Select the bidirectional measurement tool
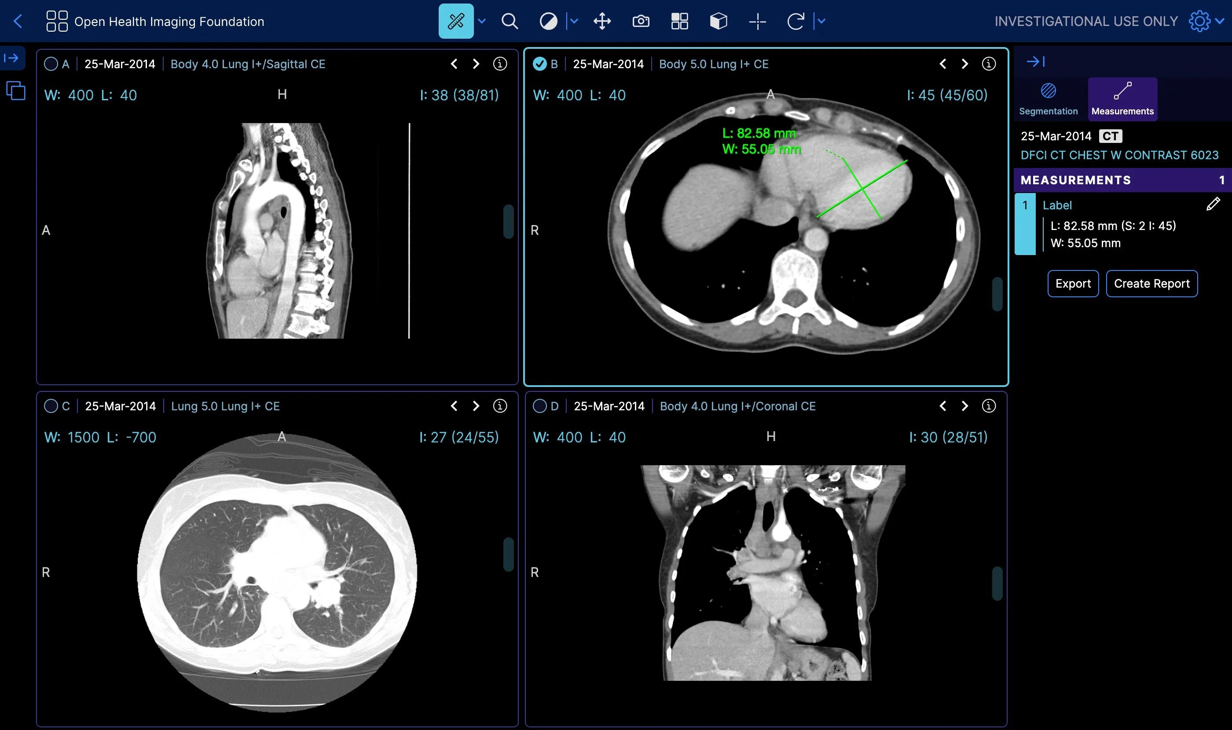Screen dimensions: 1232x730 [456, 21]
